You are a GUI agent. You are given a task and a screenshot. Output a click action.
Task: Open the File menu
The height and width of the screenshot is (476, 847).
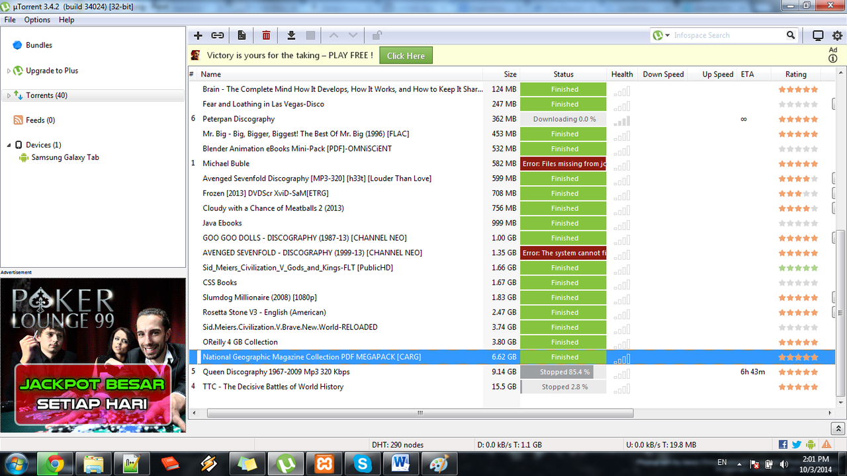pyautogui.click(x=10, y=20)
